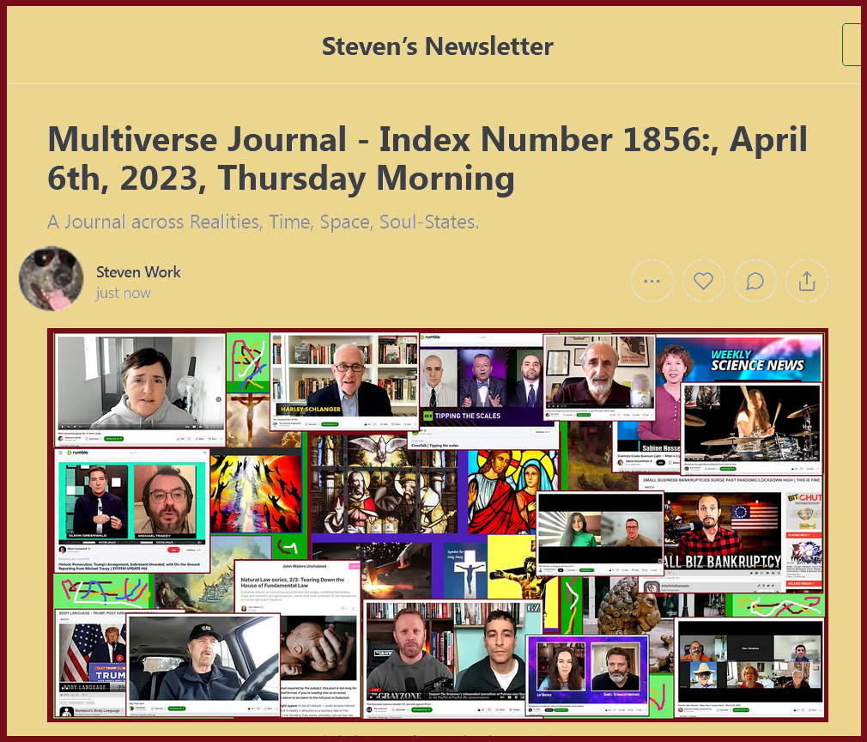867x742 pixels.
Task: Click the Multiverse Journal post title
Action: click(427, 158)
